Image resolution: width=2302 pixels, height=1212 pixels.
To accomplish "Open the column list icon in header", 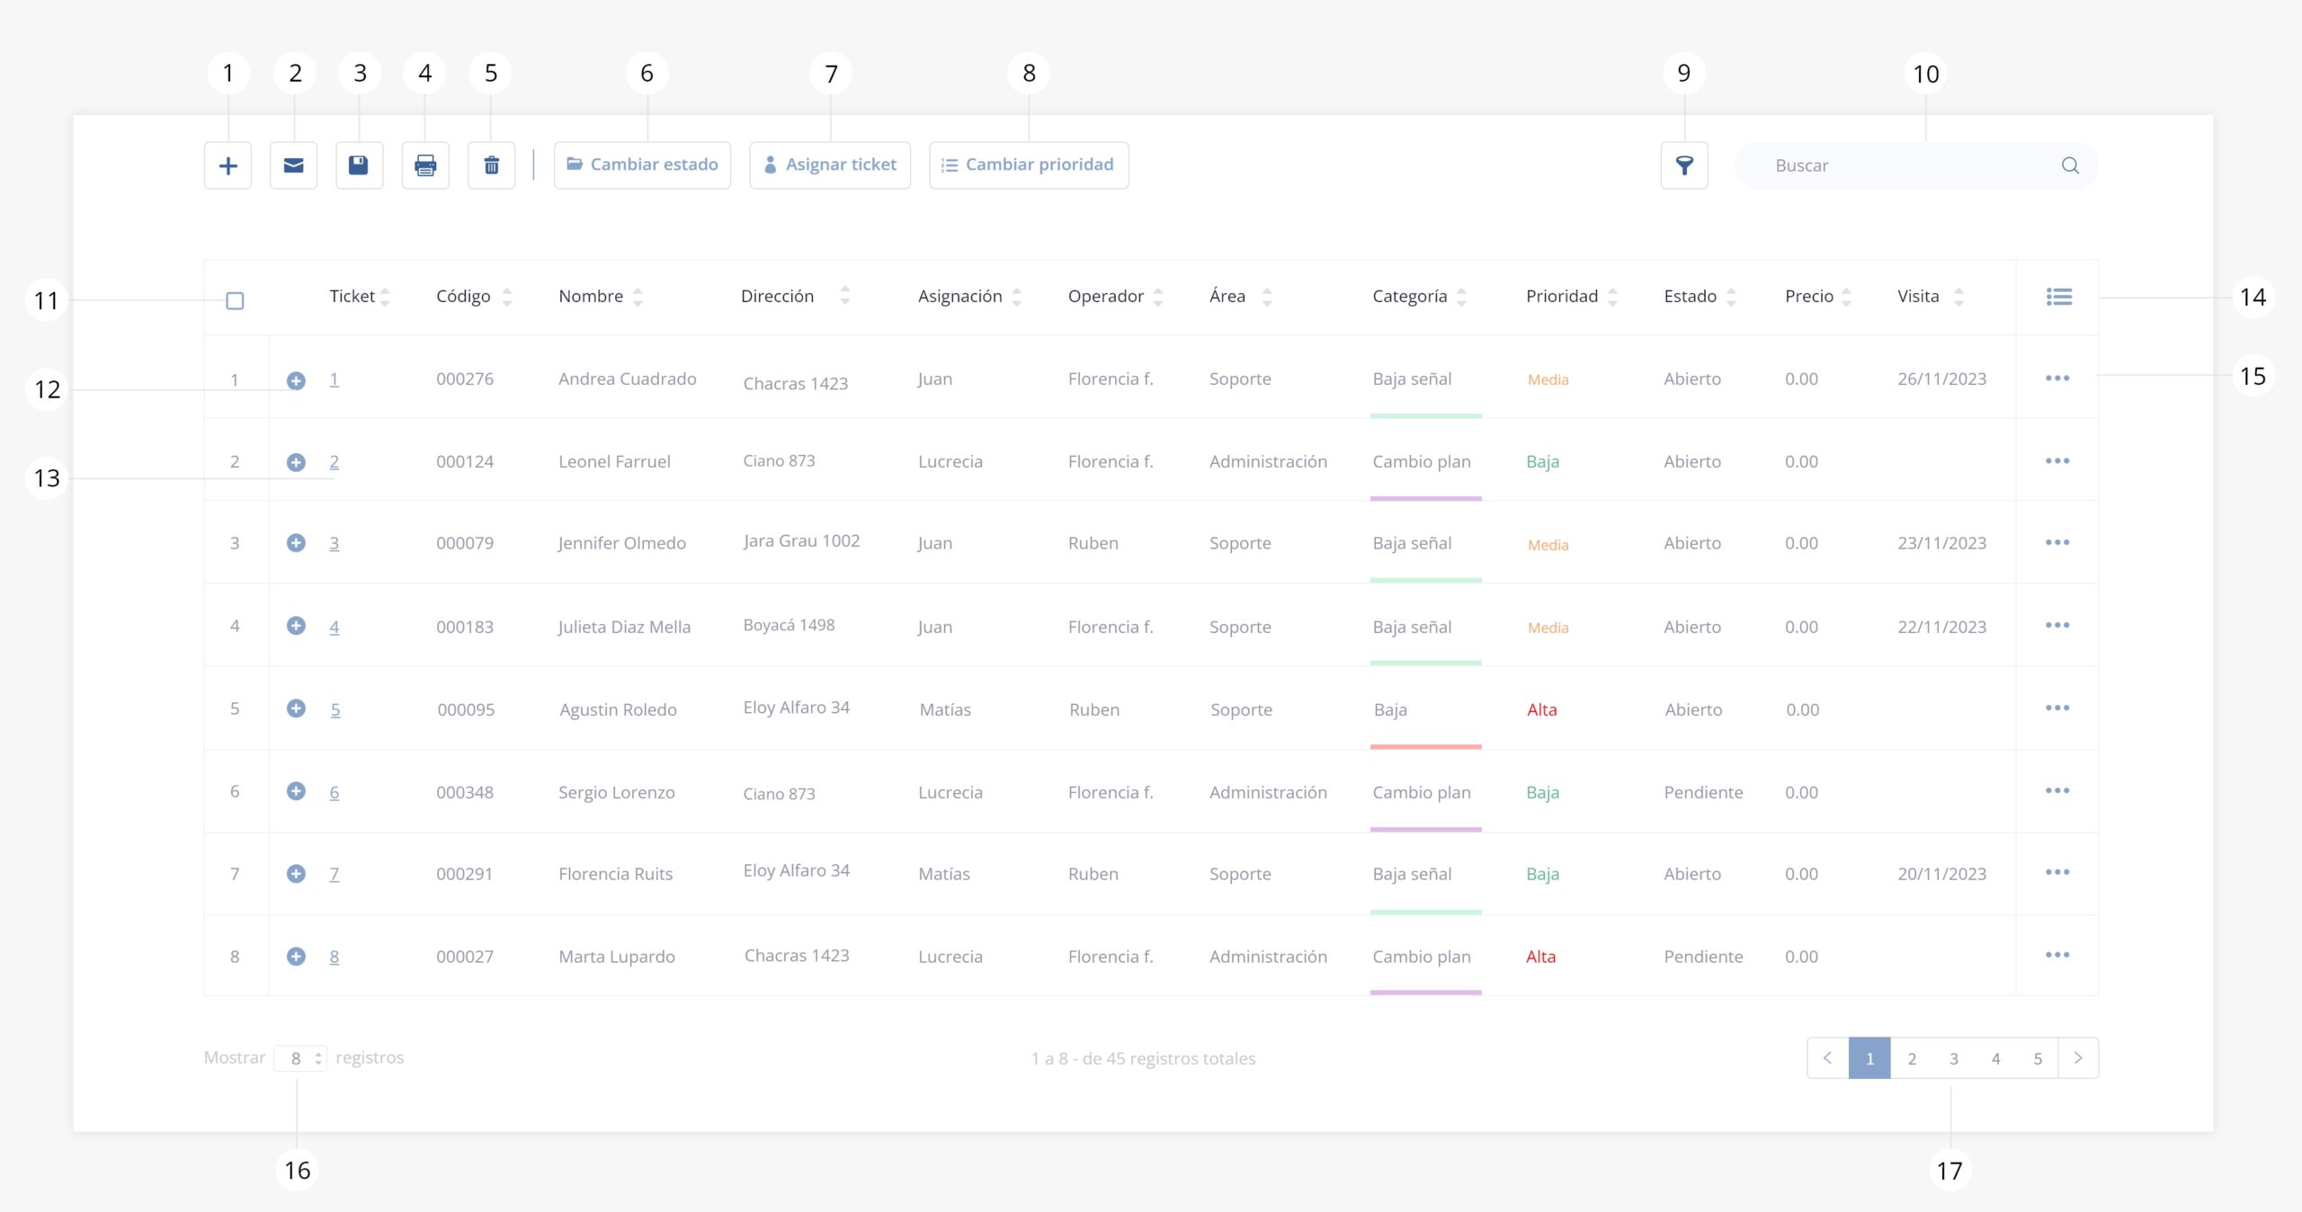I will 2058,297.
